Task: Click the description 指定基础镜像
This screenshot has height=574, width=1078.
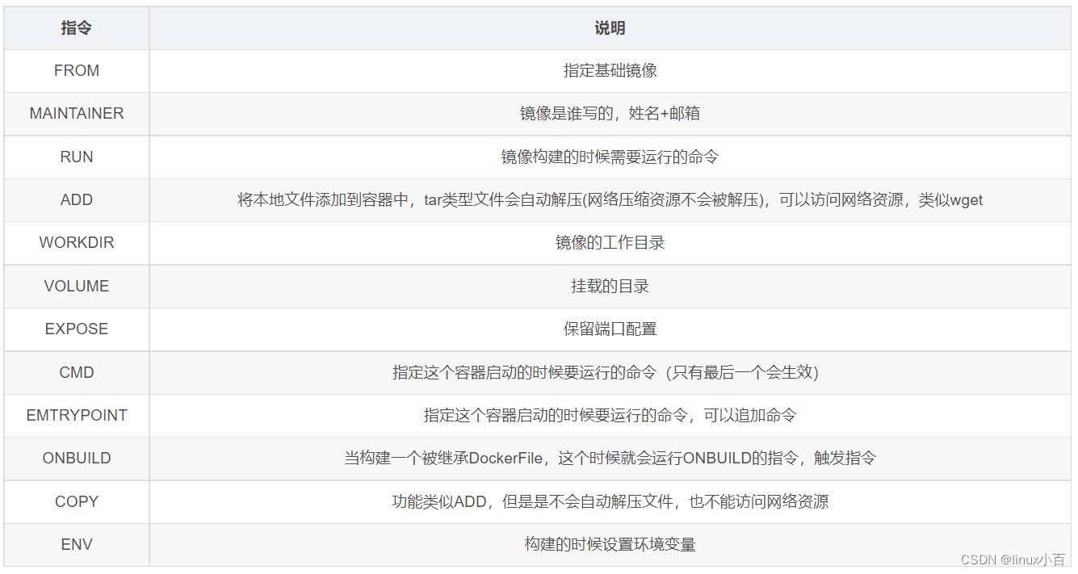Action: (610, 70)
